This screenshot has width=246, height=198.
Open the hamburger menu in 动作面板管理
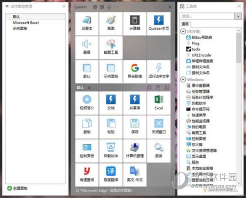7,6
